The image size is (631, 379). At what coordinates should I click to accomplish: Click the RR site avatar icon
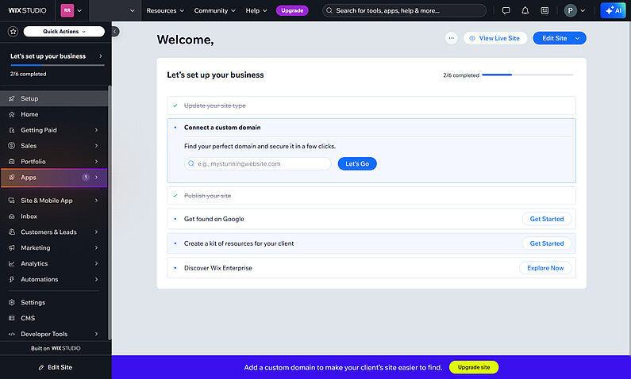67,11
